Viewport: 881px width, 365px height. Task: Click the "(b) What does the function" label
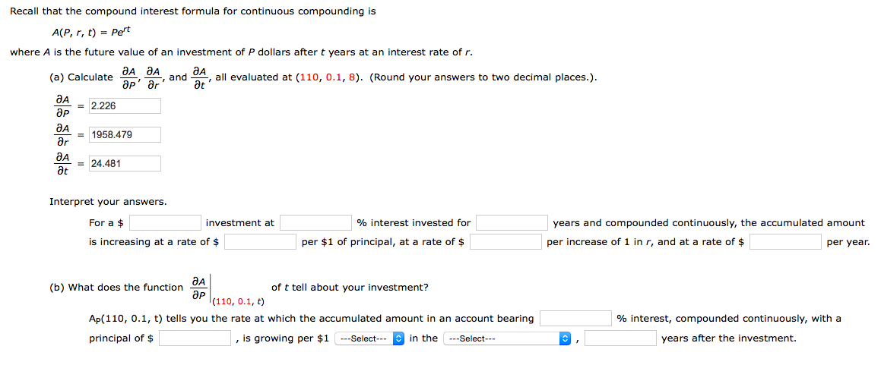click(116, 288)
